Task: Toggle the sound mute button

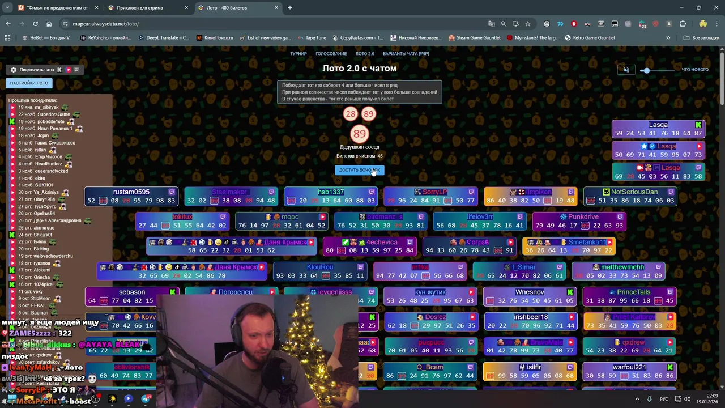Action: [626, 70]
